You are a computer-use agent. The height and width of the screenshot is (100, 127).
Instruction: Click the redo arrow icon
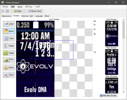7,11
